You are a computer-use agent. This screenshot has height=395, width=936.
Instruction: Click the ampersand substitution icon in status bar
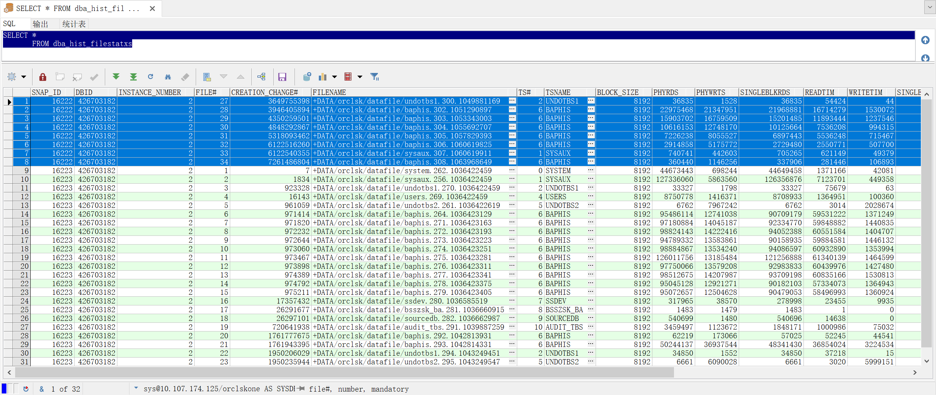point(42,389)
